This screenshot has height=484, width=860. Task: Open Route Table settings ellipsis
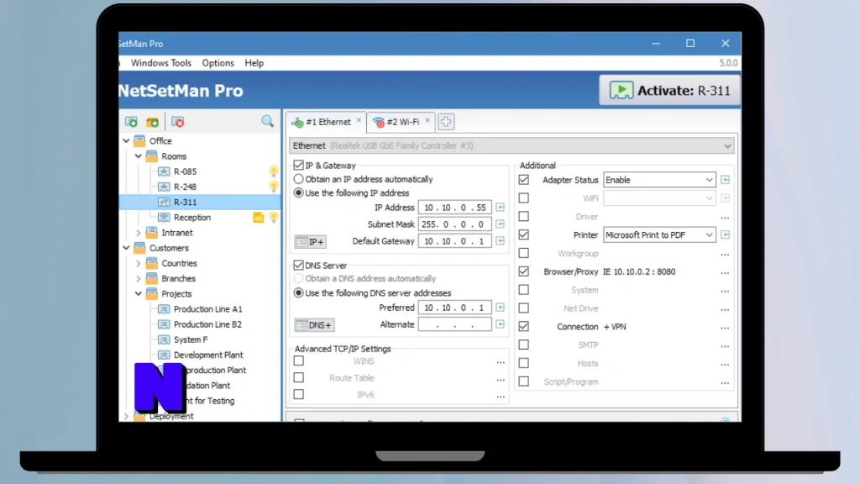pos(501,379)
